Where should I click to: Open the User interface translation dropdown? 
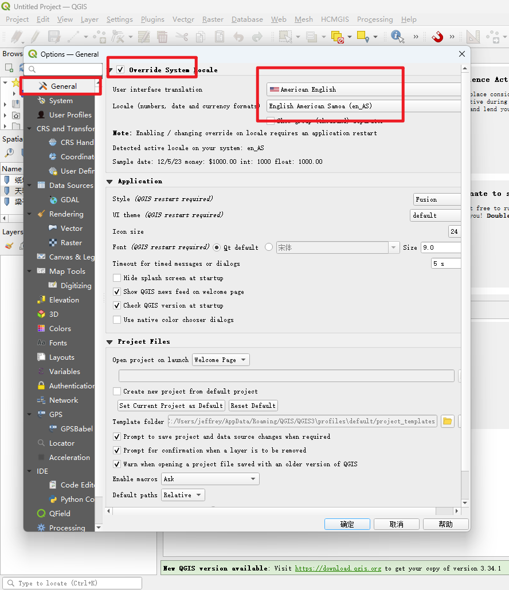(x=363, y=89)
